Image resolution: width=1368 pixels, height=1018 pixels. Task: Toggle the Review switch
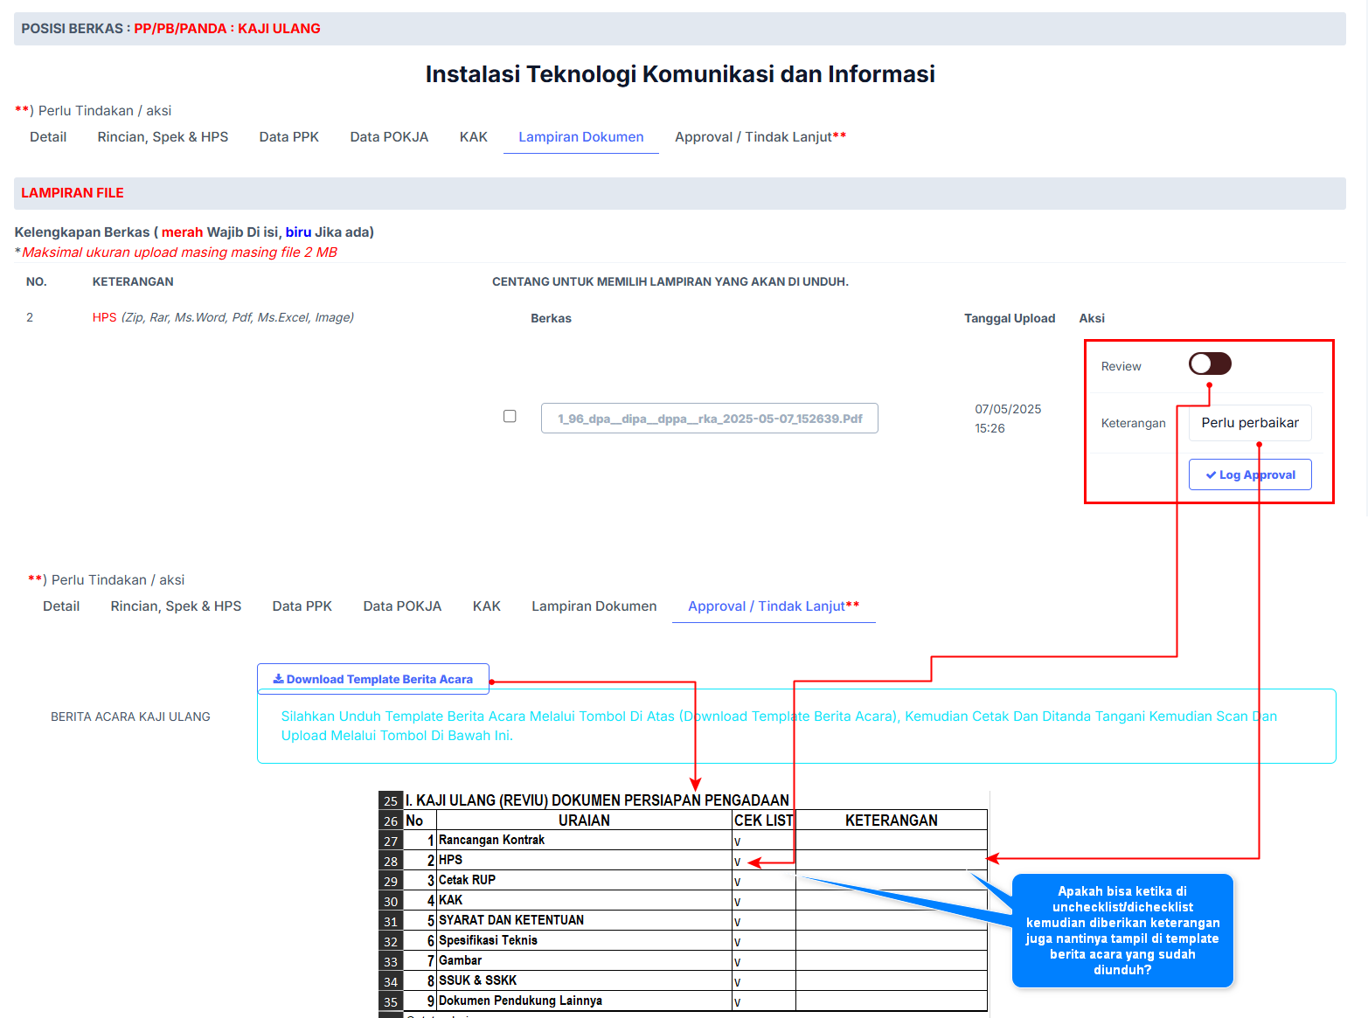pyautogui.click(x=1210, y=364)
